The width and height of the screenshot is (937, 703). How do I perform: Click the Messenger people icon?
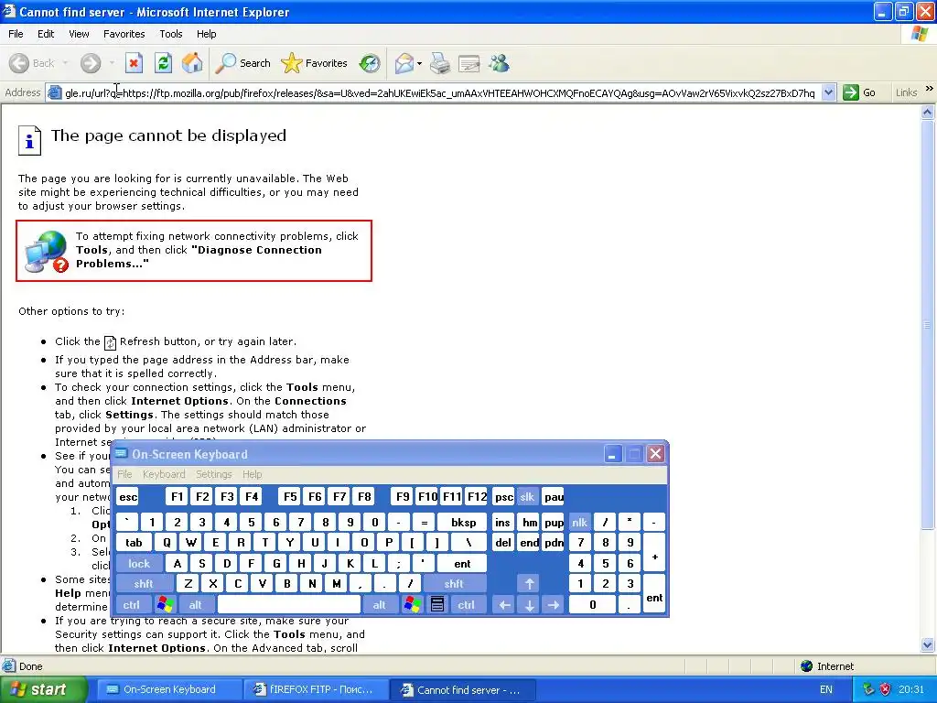coord(499,63)
